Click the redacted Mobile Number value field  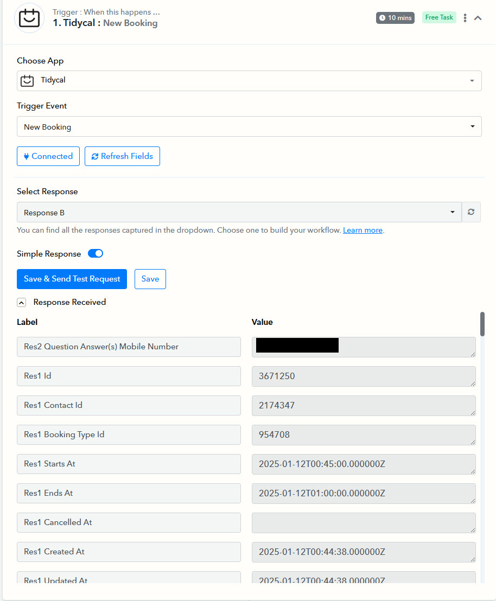[x=364, y=347]
